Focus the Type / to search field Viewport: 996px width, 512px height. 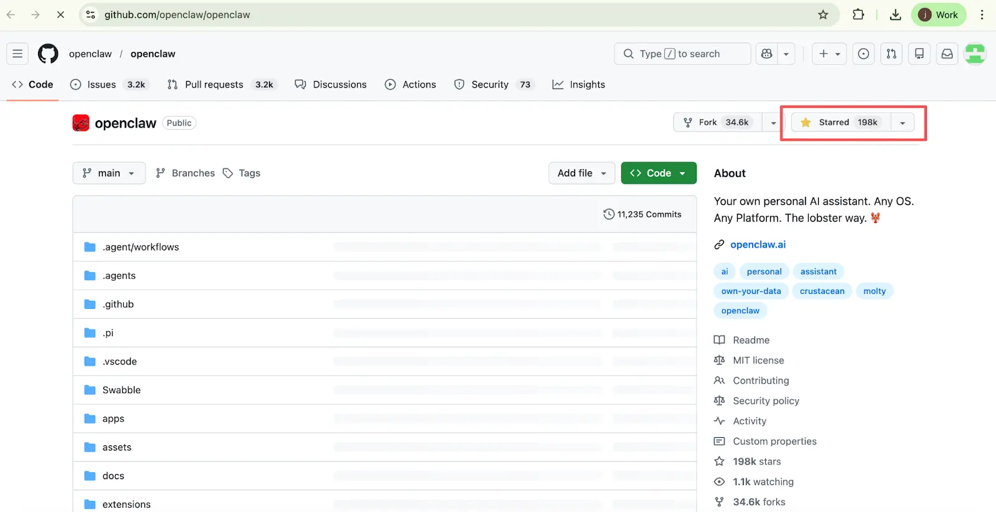click(682, 54)
